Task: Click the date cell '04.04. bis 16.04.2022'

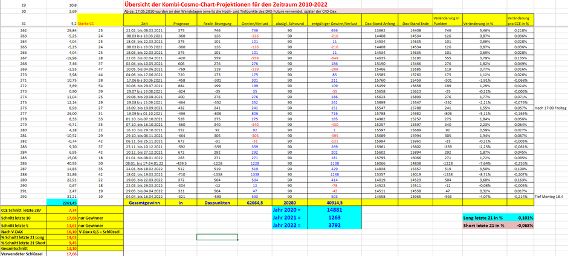Action: [x=144, y=196]
